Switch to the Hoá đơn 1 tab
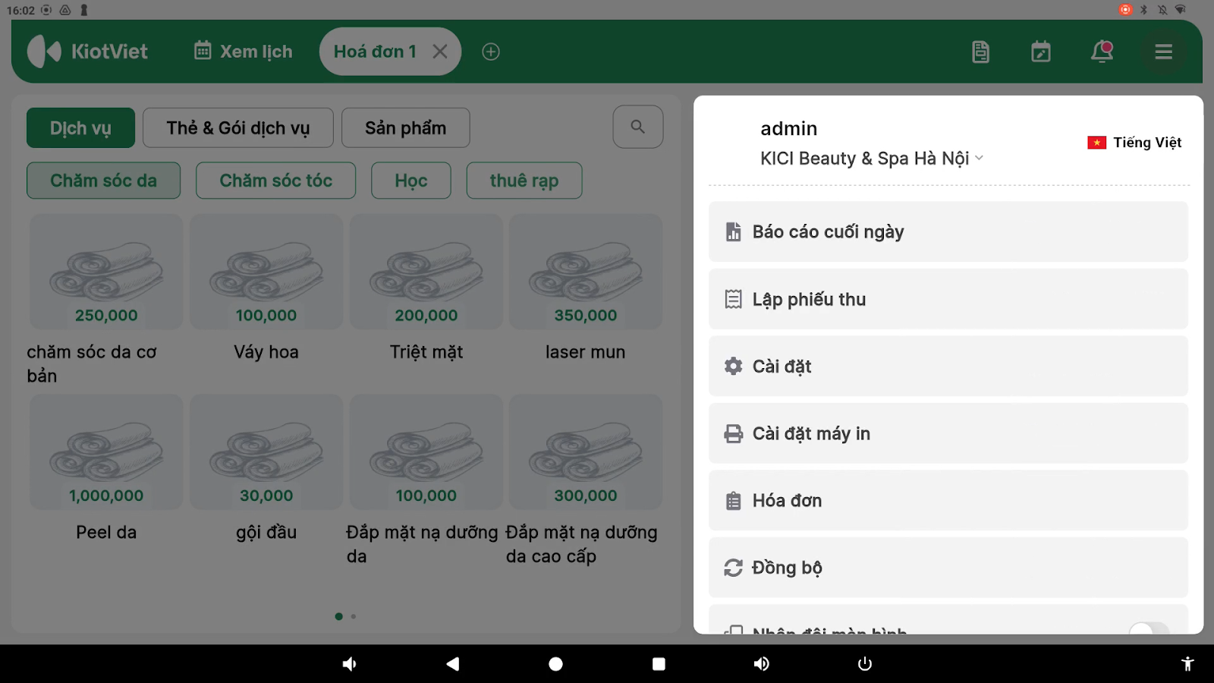 (375, 52)
